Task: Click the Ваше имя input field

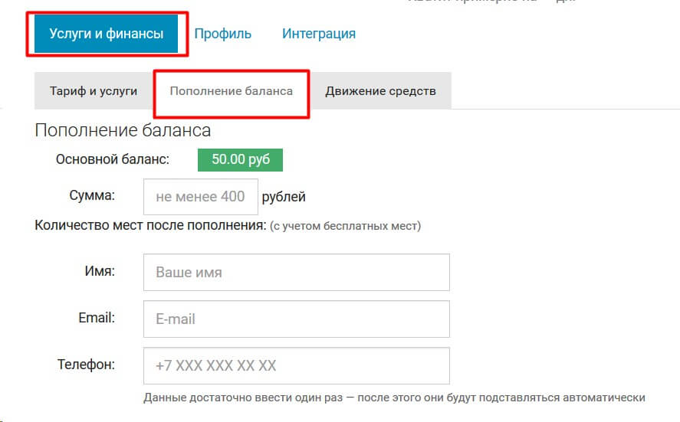Action: click(296, 273)
